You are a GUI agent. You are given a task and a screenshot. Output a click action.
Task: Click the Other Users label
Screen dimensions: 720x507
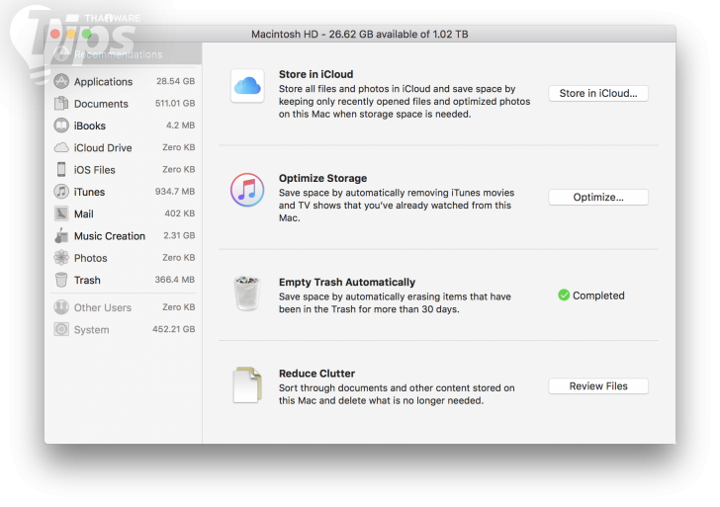click(103, 307)
